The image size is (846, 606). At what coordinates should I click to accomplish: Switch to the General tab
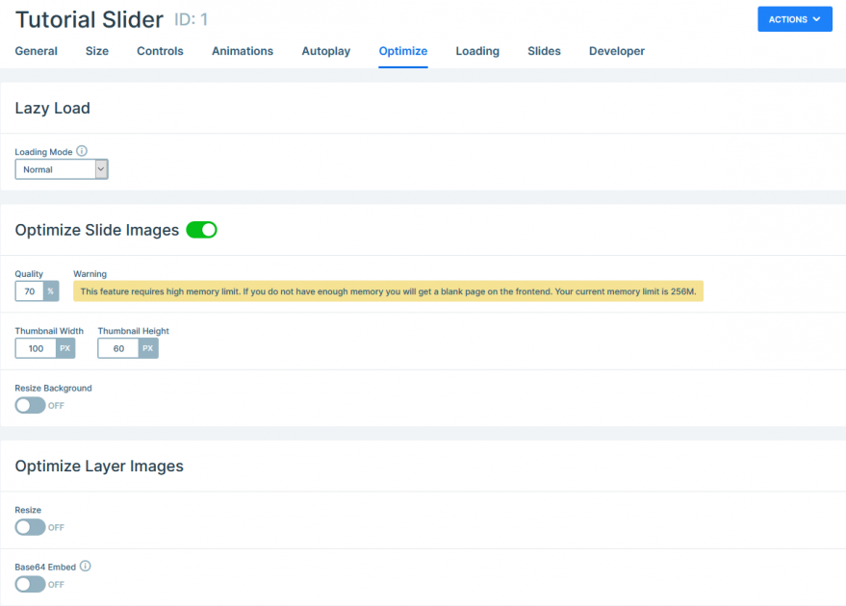coord(36,51)
